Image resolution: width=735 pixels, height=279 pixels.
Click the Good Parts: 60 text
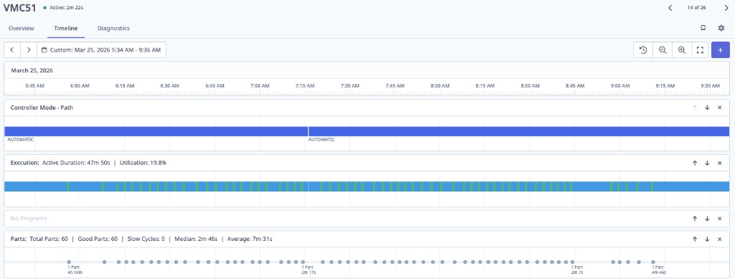(98, 240)
